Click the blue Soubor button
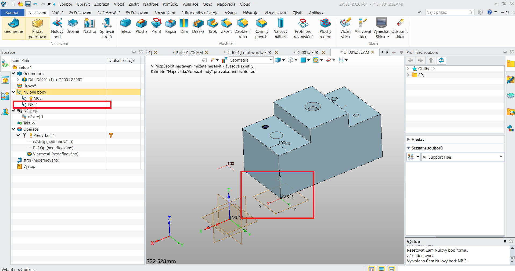This screenshot has height=271, width=515. pyautogui.click(x=12, y=13)
